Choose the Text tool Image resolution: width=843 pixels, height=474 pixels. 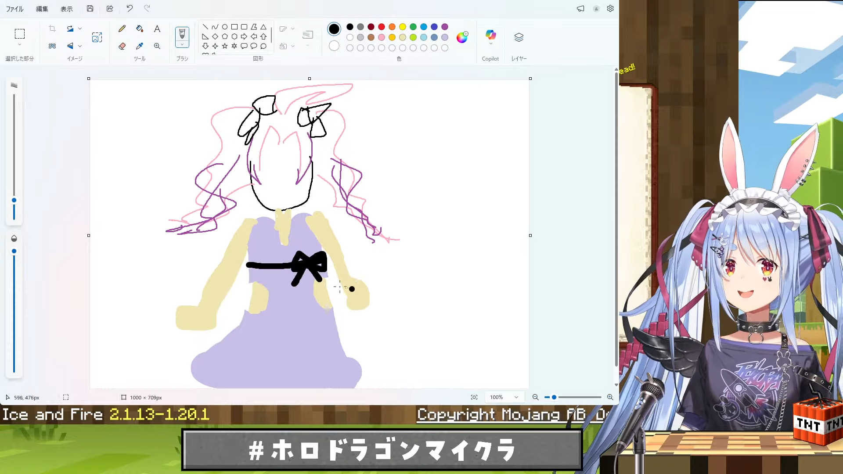[157, 29]
